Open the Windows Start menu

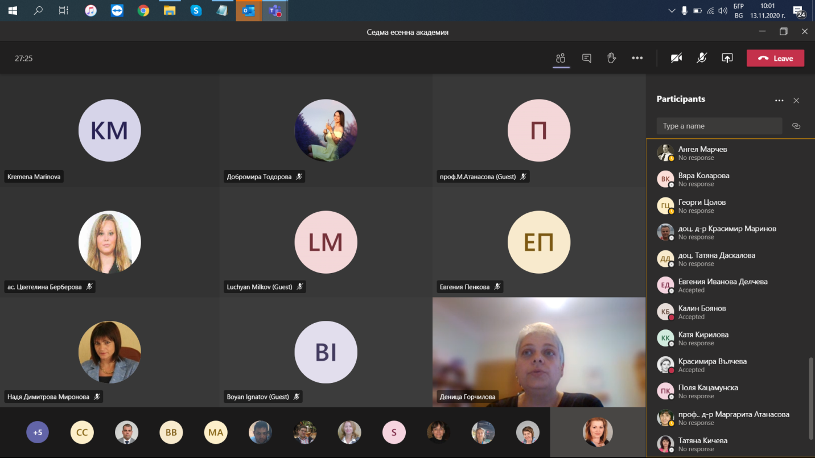(x=12, y=10)
